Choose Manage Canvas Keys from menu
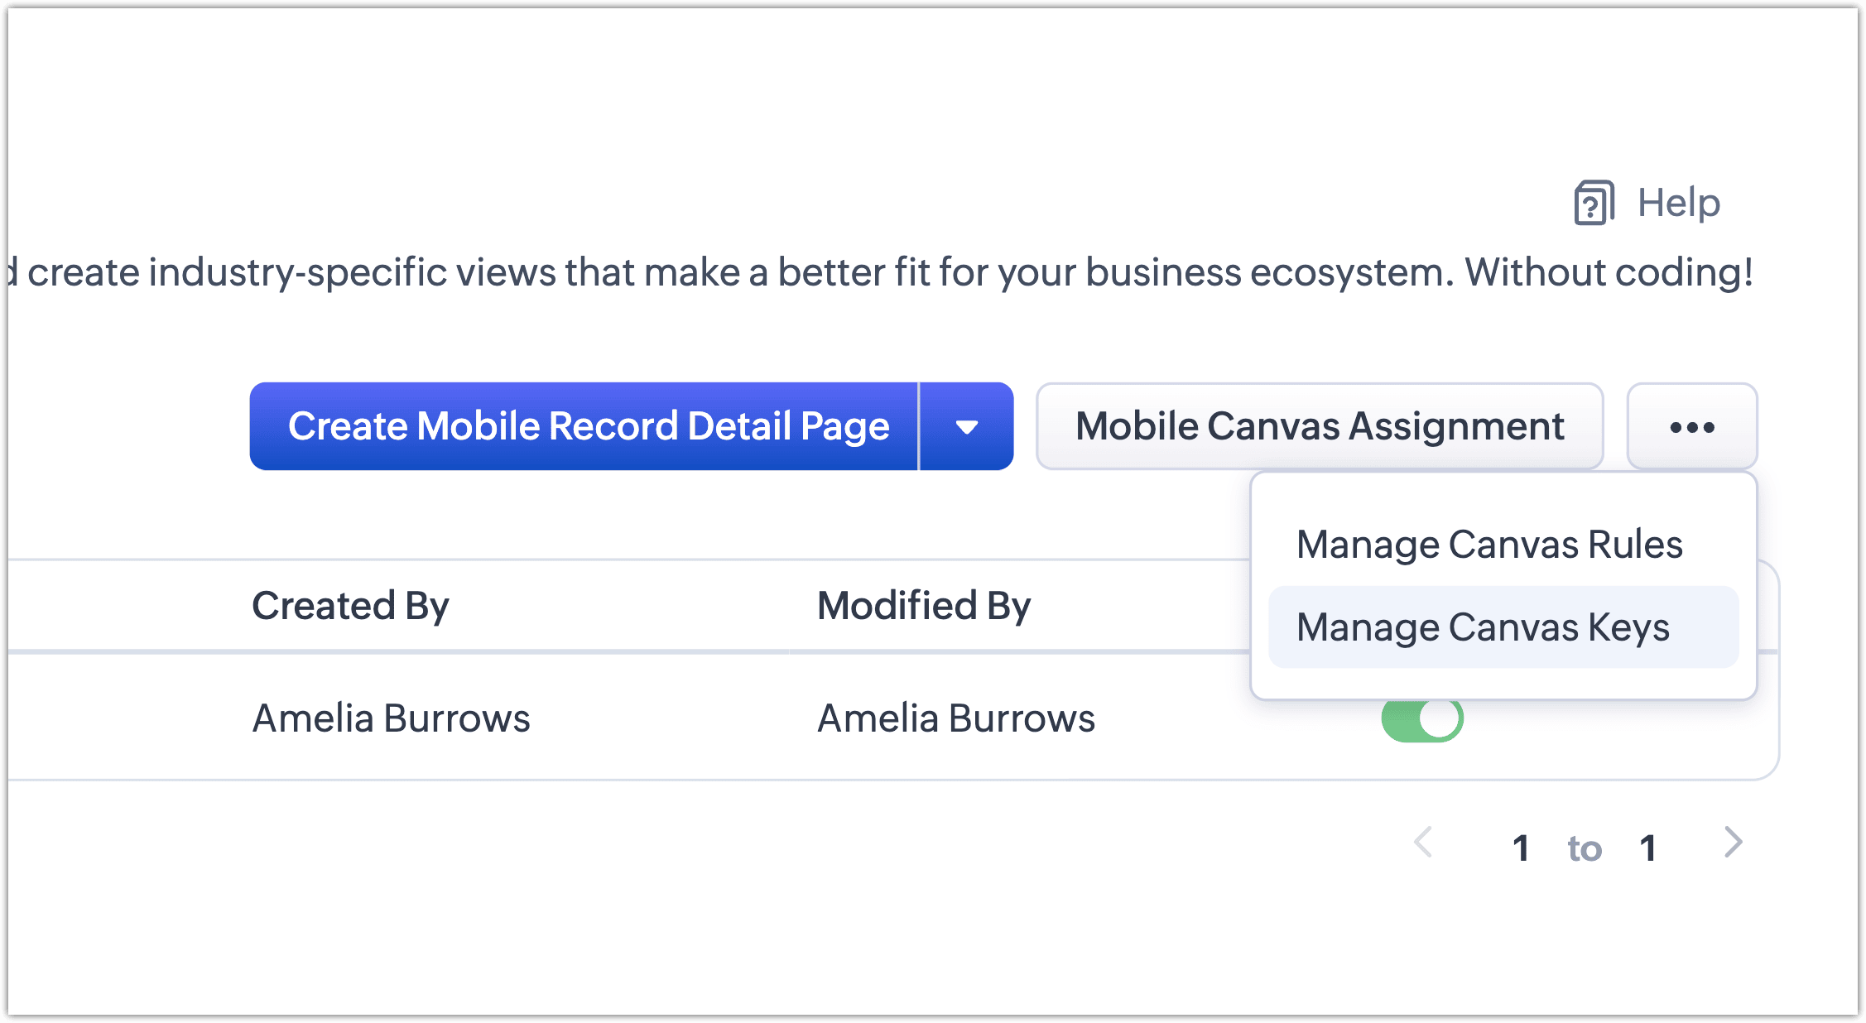The image size is (1866, 1023). point(1482,627)
